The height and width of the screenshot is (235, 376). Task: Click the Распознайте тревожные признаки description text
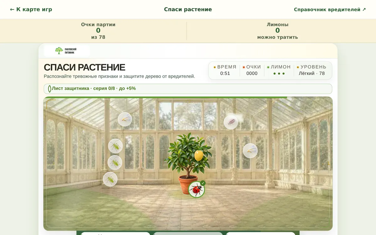119,76
